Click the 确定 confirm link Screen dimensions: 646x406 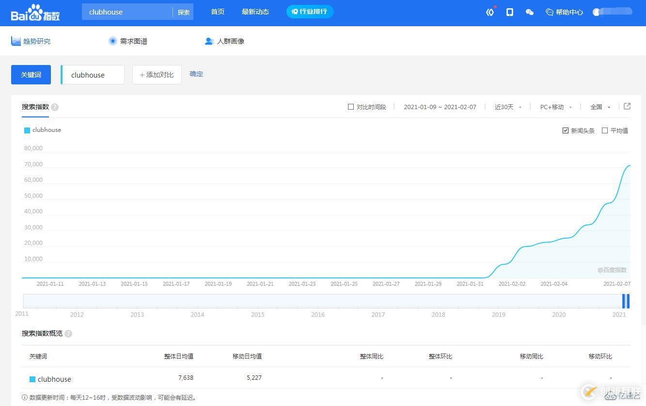point(196,74)
